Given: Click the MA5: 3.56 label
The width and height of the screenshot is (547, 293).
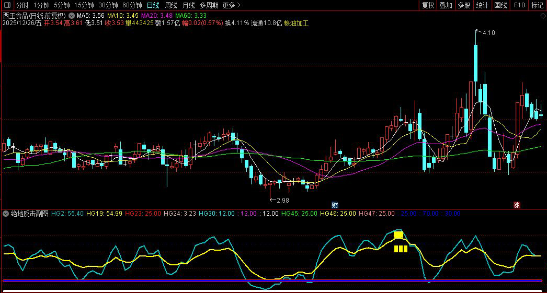Looking at the screenshot, I should click(x=90, y=16).
